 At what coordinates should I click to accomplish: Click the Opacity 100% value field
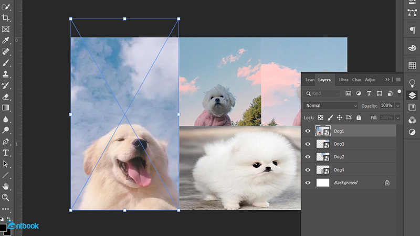coord(387,105)
